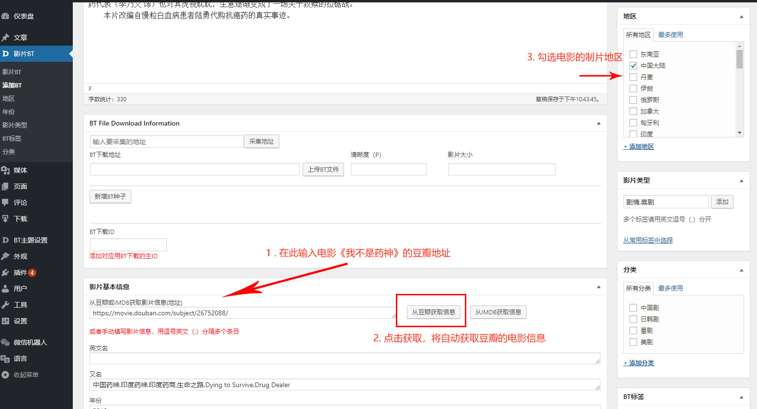Collapse BT File Download Information panel

coord(599,123)
